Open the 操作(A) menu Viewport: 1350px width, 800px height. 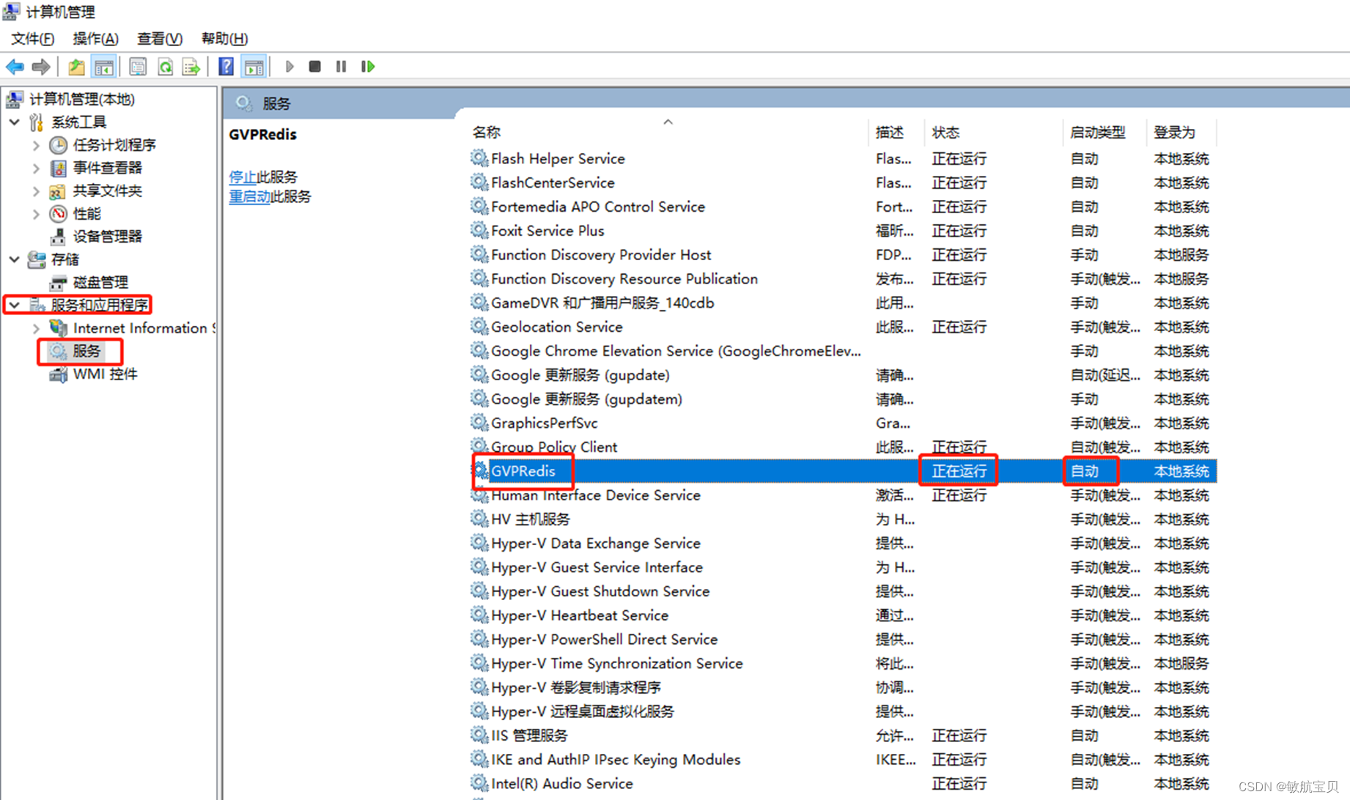coord(95,38)
